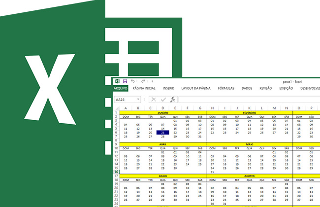Click the JULHO month heading cell
Image resolution: width=320 pixels, height=207 pixels.
click(162, 176)
